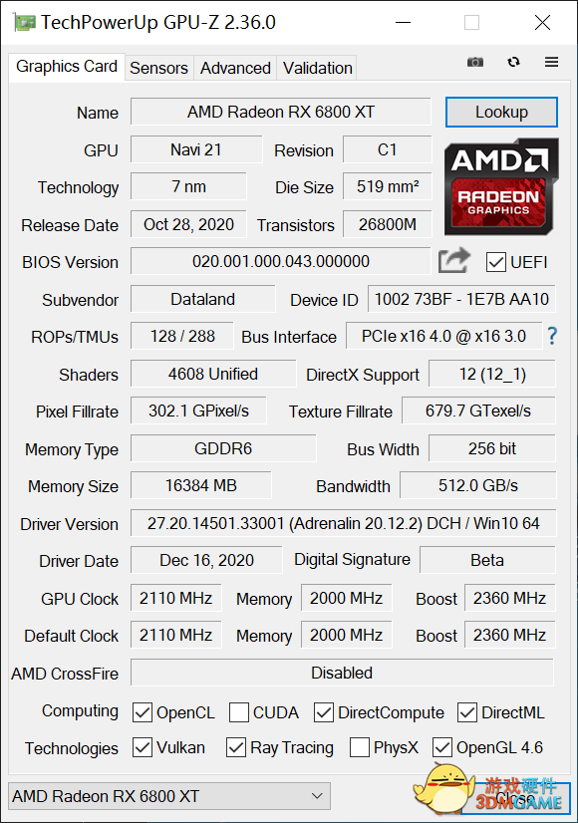
Task: Click the Bus Interface question mark icon
Action: (552, 336)
